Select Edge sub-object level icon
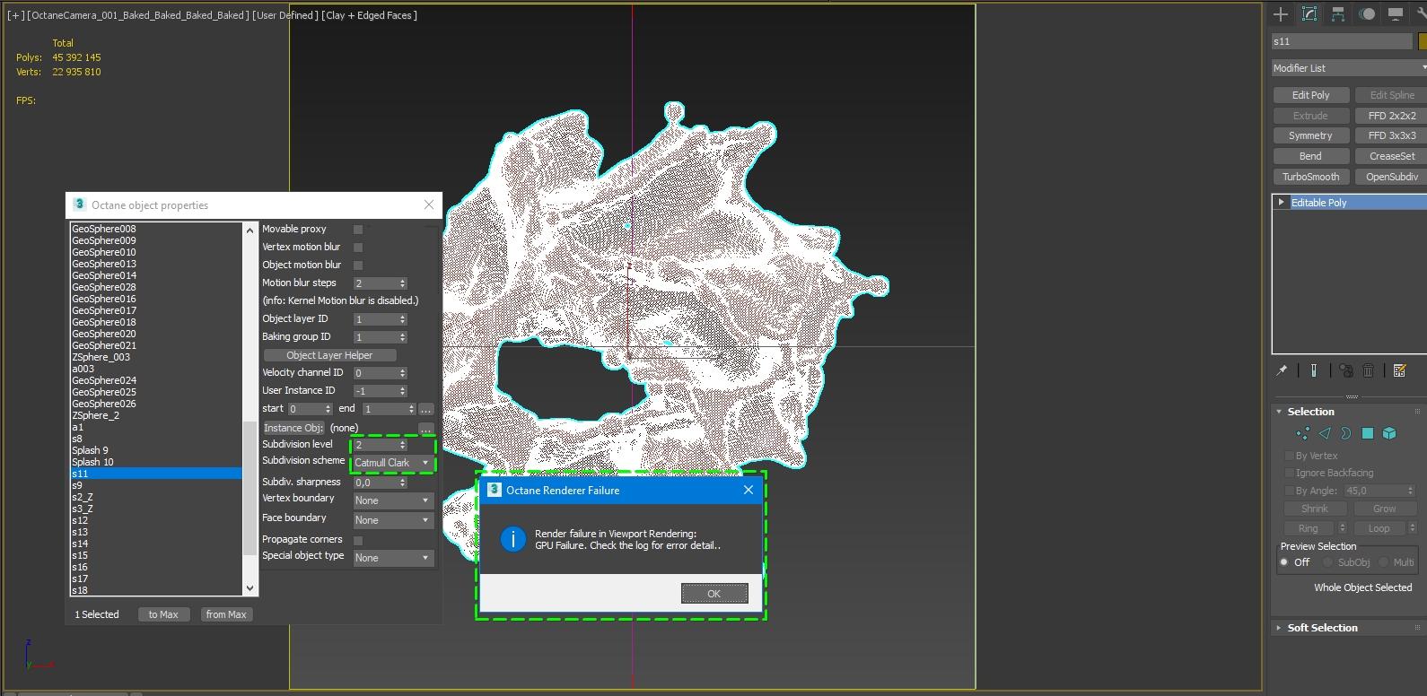 tap(1325, 433)
